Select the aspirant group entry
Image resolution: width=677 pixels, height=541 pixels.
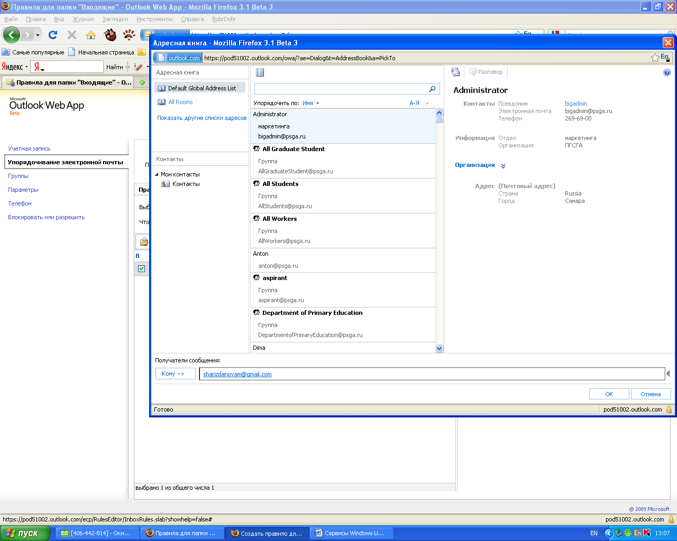coord(343,290)
